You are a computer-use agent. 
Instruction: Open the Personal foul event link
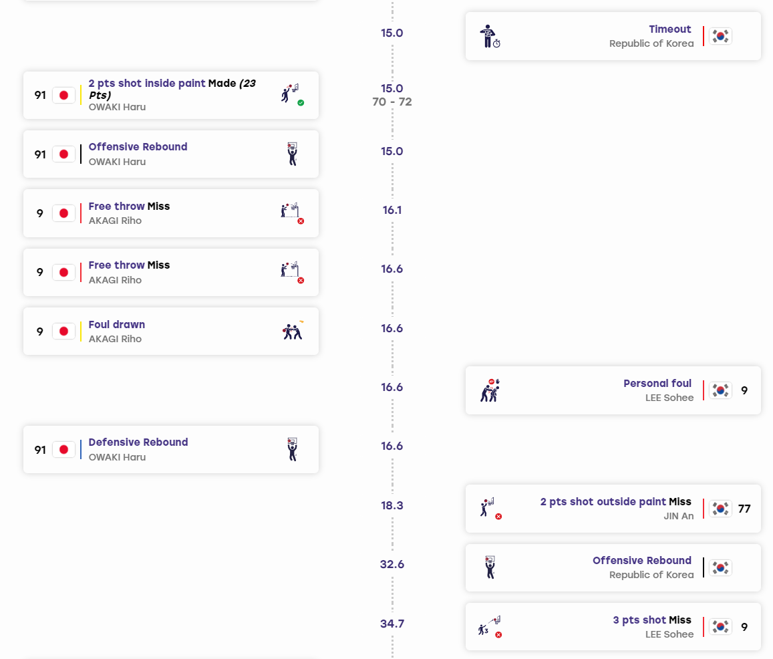pos(657,383)
